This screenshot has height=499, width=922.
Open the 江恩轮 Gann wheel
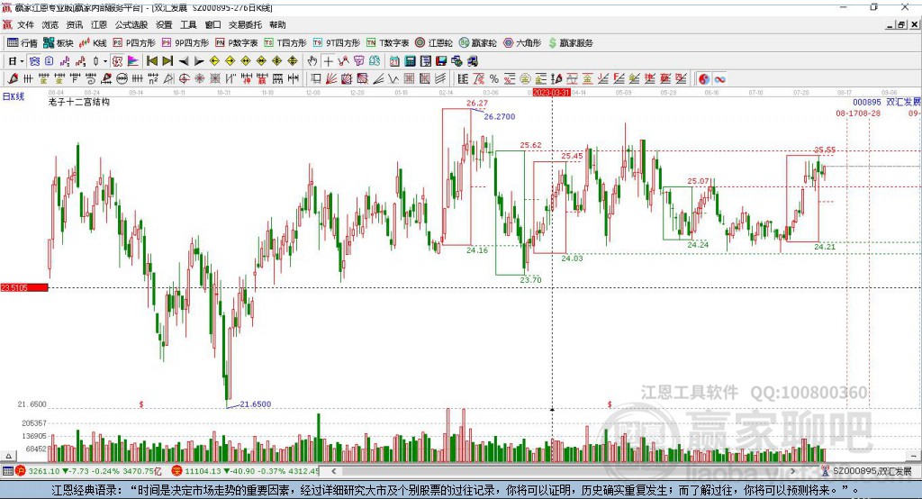[434, 43]
